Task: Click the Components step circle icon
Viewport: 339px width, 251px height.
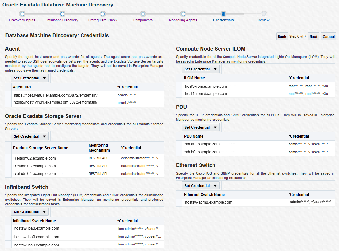Action: (x=143, y=14)
